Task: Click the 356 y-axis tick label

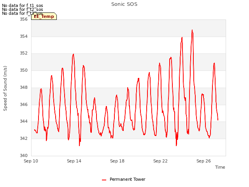Action: pyautogui.click(x=24, y=19)
